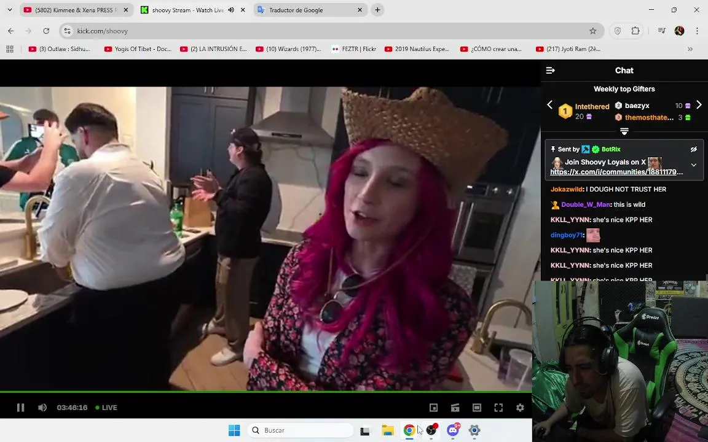Open Task View on taskbar
The image size is (708, 442).
pos(365,430)
